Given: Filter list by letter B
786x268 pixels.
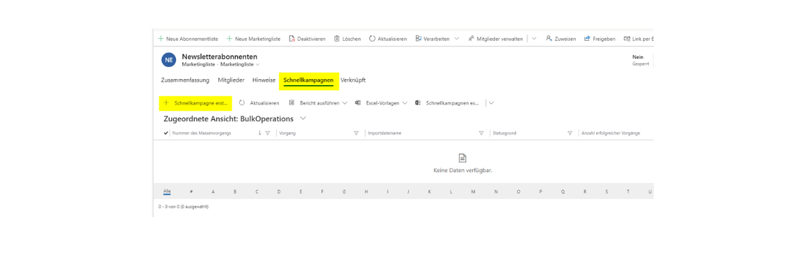Looking at the screenshot, I should [x=234, y=192].
